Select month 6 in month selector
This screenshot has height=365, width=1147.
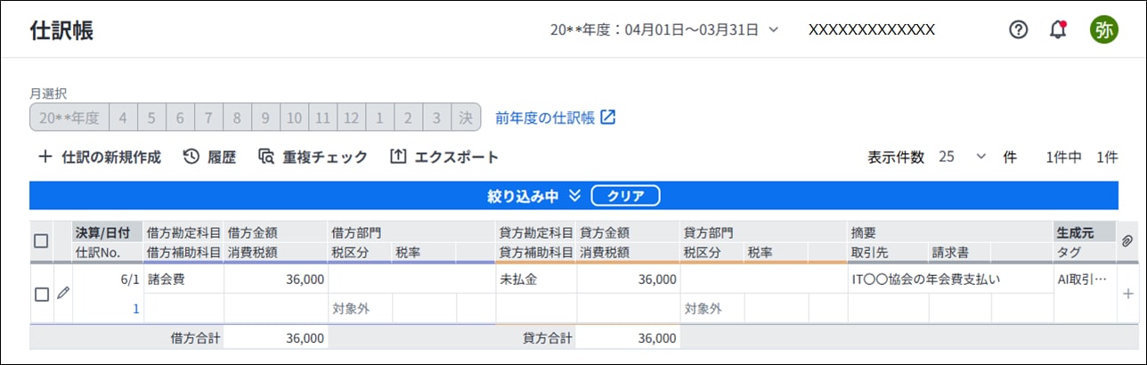click(x=179, y=118)
